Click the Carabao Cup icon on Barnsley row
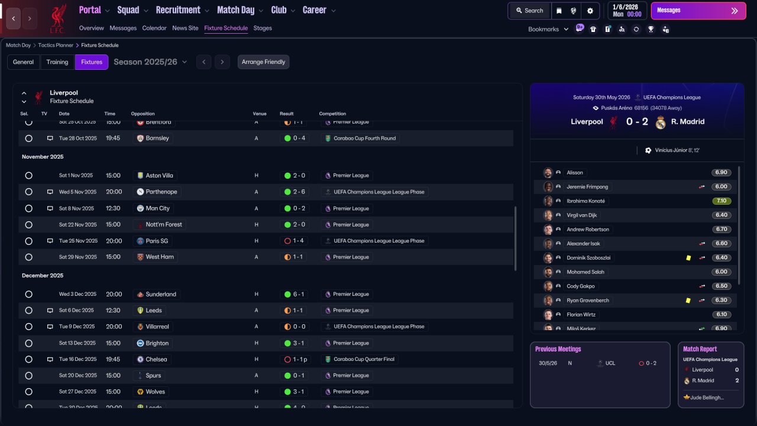 (328, 138)
